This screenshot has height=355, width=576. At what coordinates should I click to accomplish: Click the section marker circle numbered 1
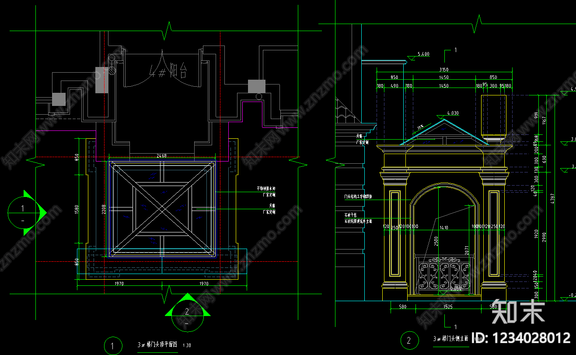point(23,212)
